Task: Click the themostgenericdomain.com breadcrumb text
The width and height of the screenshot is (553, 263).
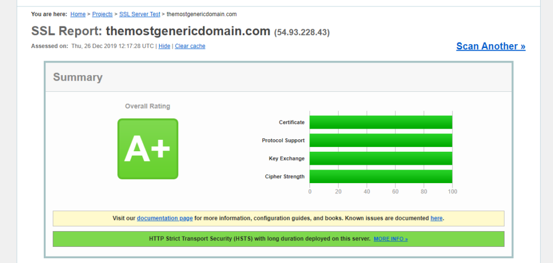Action: pyautogui.click(x=201, y=14)
